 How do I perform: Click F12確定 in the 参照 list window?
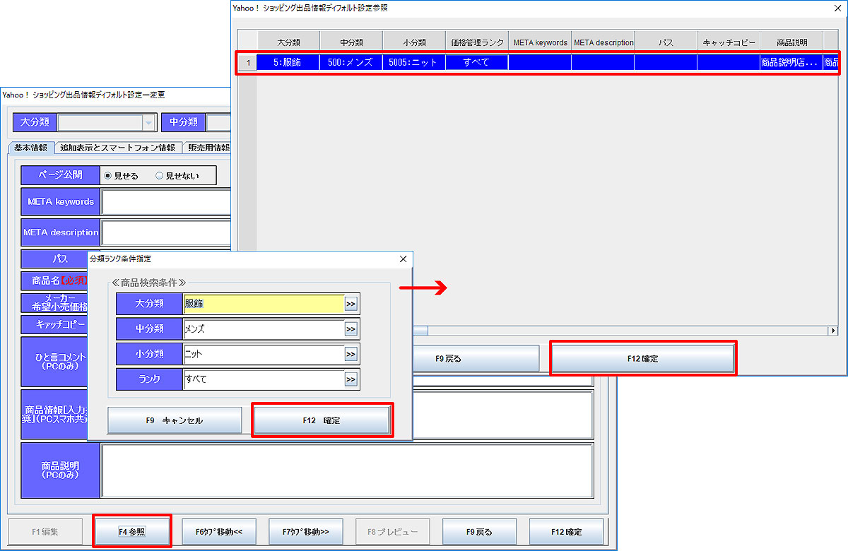[x=642, y=359]
